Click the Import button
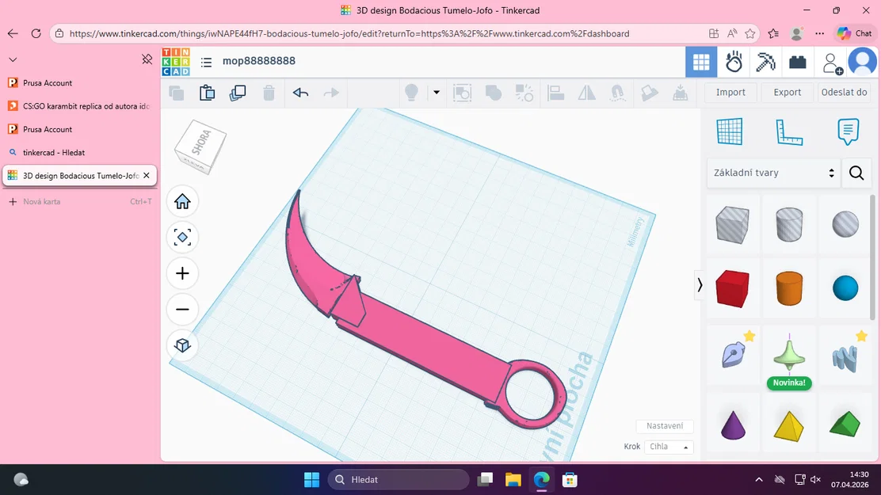881x495 pixels. [730, 92]
